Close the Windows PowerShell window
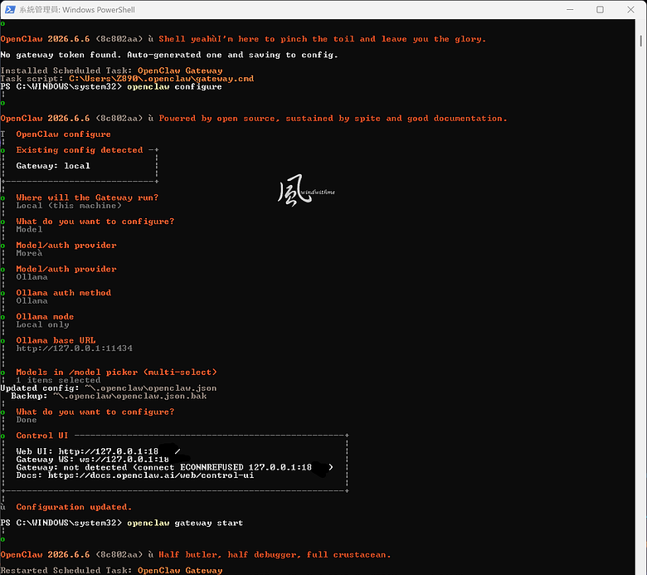The width and height of the screenshot is (647, 575). (630, 9)
